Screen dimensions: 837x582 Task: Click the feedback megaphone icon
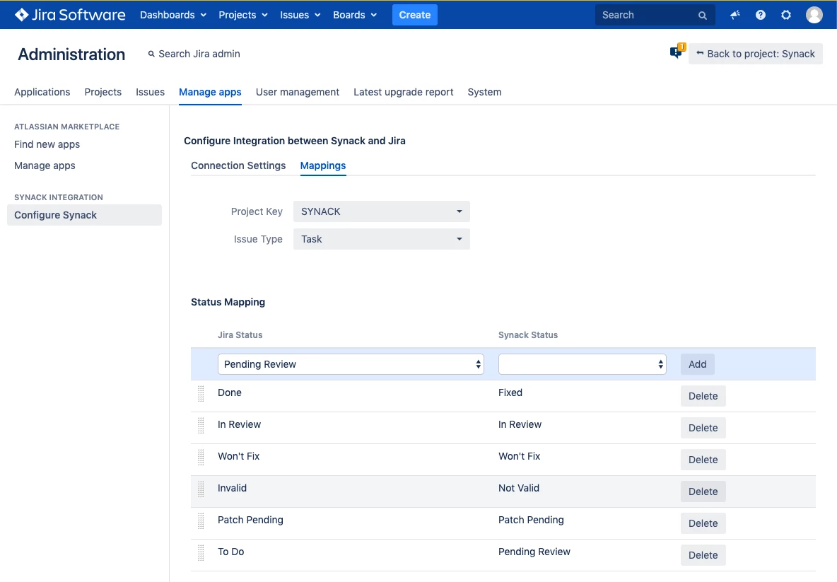[x=734, y=14]
